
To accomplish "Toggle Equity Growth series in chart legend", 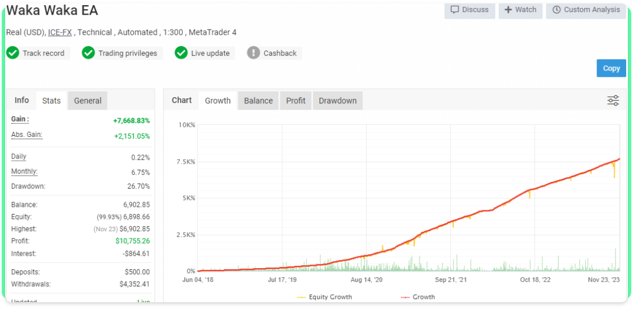I will [x=324, y=297].
